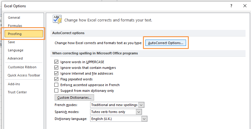Enable Suggest from main dictionary only
Viewport: 251px width, 129px height.
tap(56, 90)
